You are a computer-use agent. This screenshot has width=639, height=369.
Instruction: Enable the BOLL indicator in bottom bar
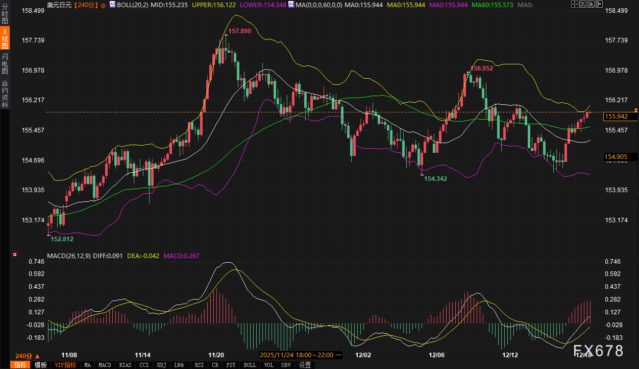250,365
